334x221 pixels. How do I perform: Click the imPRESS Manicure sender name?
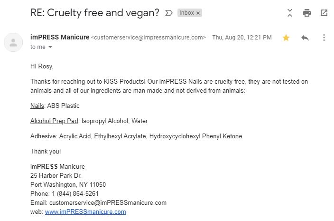[x=60, y=37]
